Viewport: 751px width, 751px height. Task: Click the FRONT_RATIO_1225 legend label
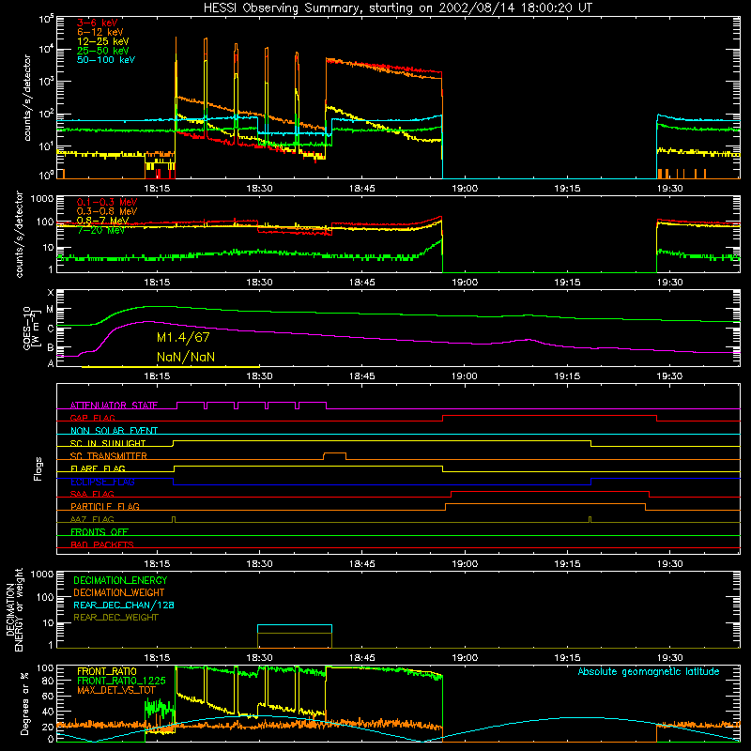121,681
